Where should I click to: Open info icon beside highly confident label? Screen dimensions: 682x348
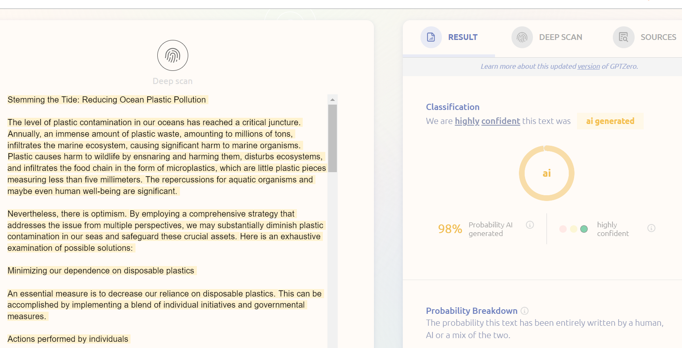click(651, 228)
